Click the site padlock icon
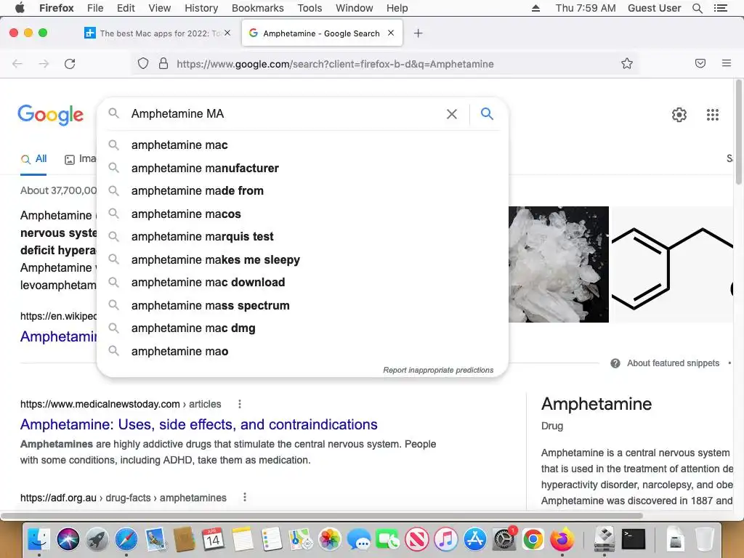This screenshot has width=744, height=558. coord(163,64)
